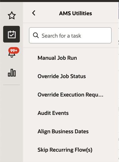
Task: Go back using the left chevron
Action: pos(34,13)
